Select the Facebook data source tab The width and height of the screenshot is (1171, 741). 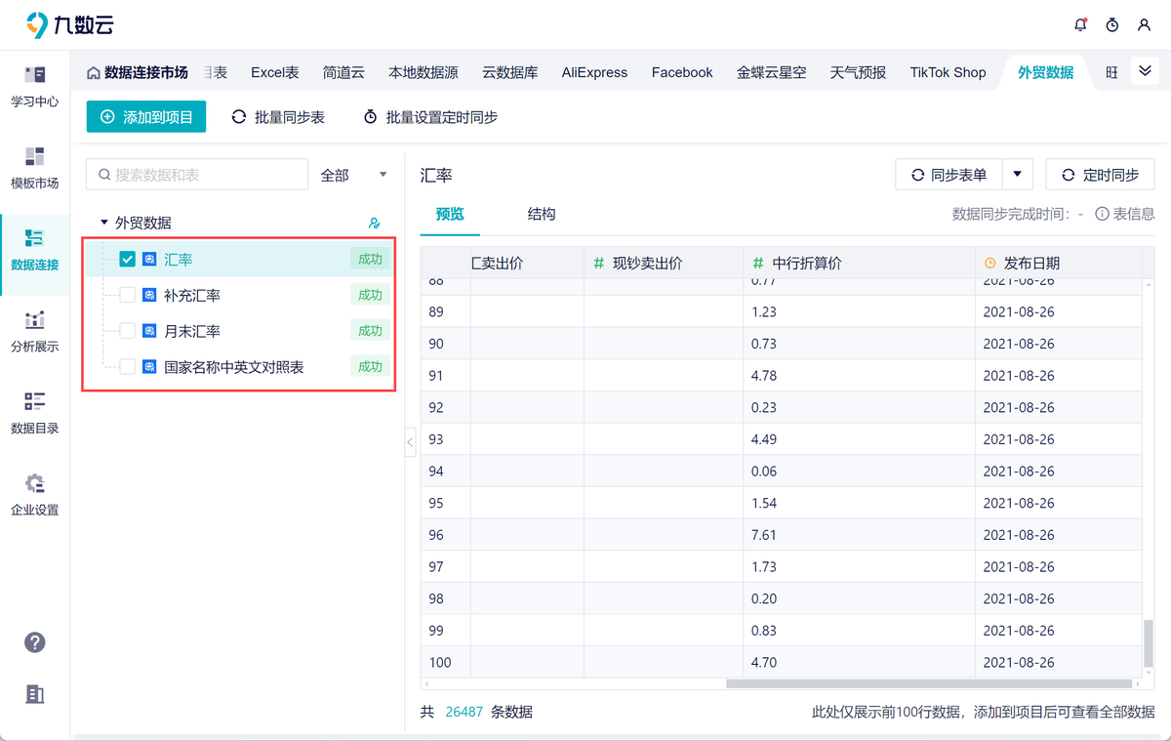point(681,71)
